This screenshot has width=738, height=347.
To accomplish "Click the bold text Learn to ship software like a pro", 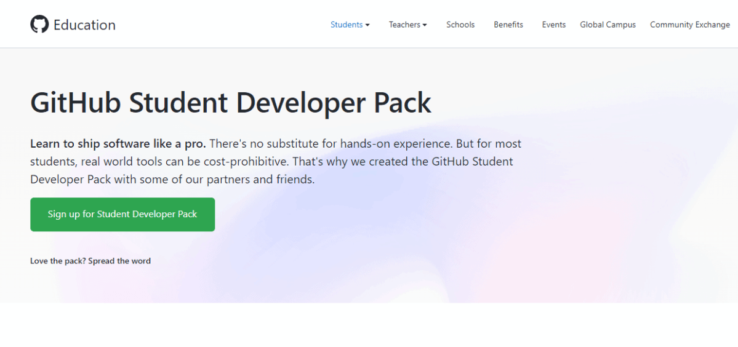I will [x=118, y=143].
